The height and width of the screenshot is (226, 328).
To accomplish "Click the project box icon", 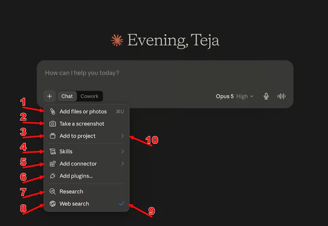I will 52,136.
